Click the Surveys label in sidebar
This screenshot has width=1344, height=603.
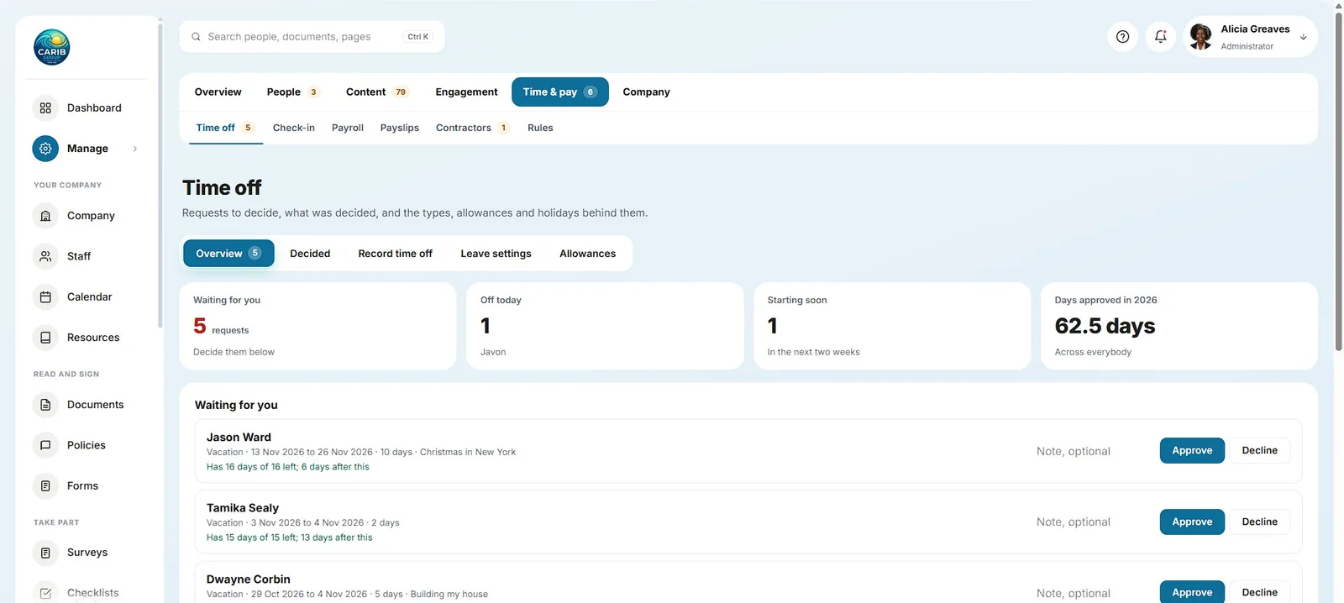87,553
